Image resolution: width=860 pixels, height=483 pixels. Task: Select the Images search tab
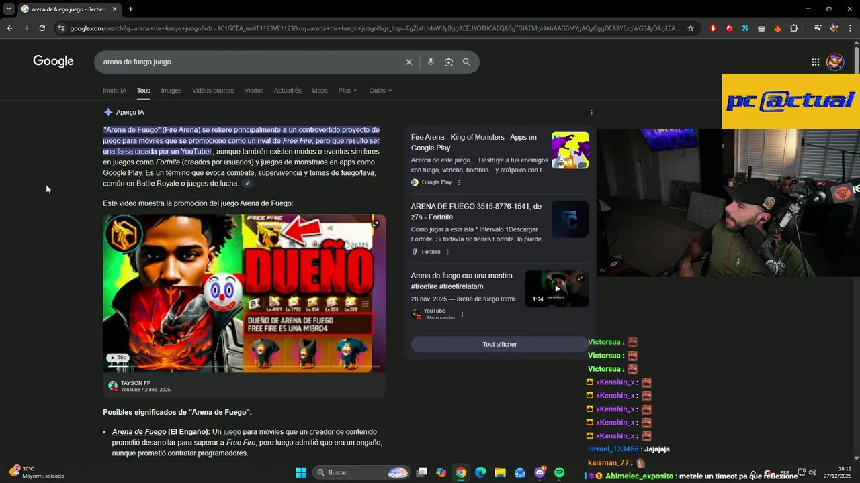[x=171, y=91]
